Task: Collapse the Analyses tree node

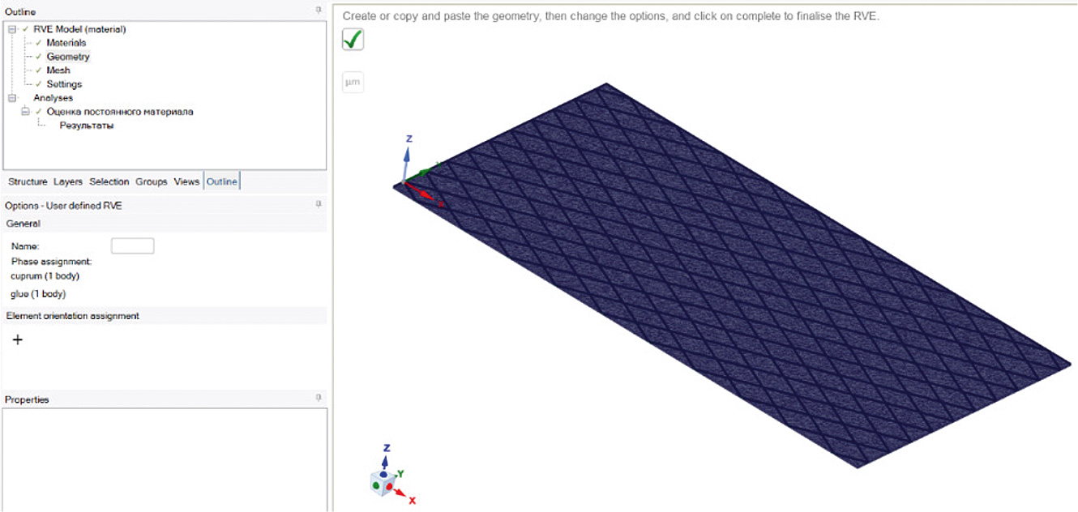Action: pyautogui.click(x=12, y=98)
